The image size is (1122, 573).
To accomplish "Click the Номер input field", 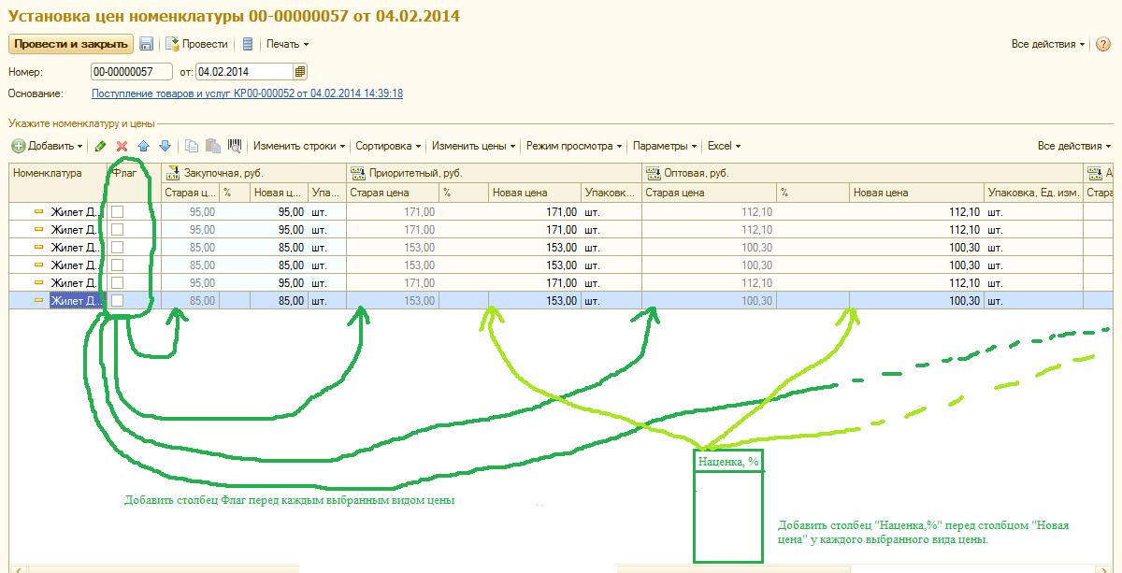I will coord(131,72).
